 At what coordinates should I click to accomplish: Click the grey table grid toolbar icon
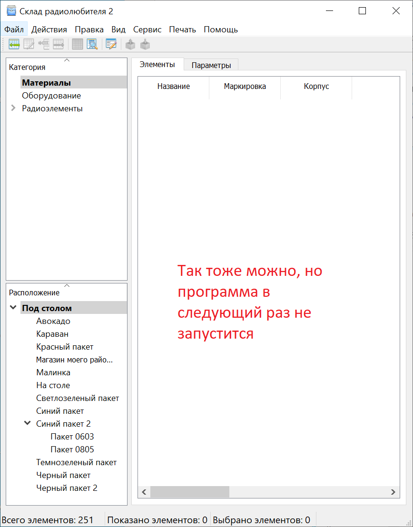tap(77, 44)
